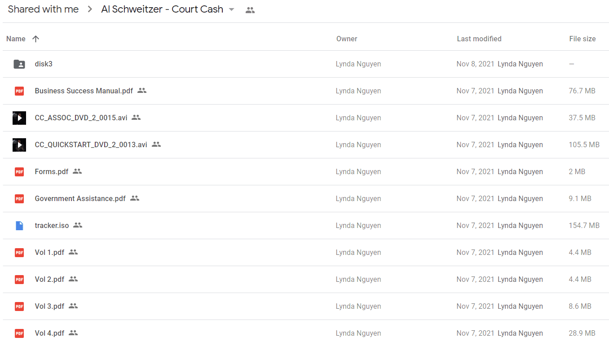Click the blue file icon for tracker.iso
This screenshot has height=346, width=609.
coord(19,226)
